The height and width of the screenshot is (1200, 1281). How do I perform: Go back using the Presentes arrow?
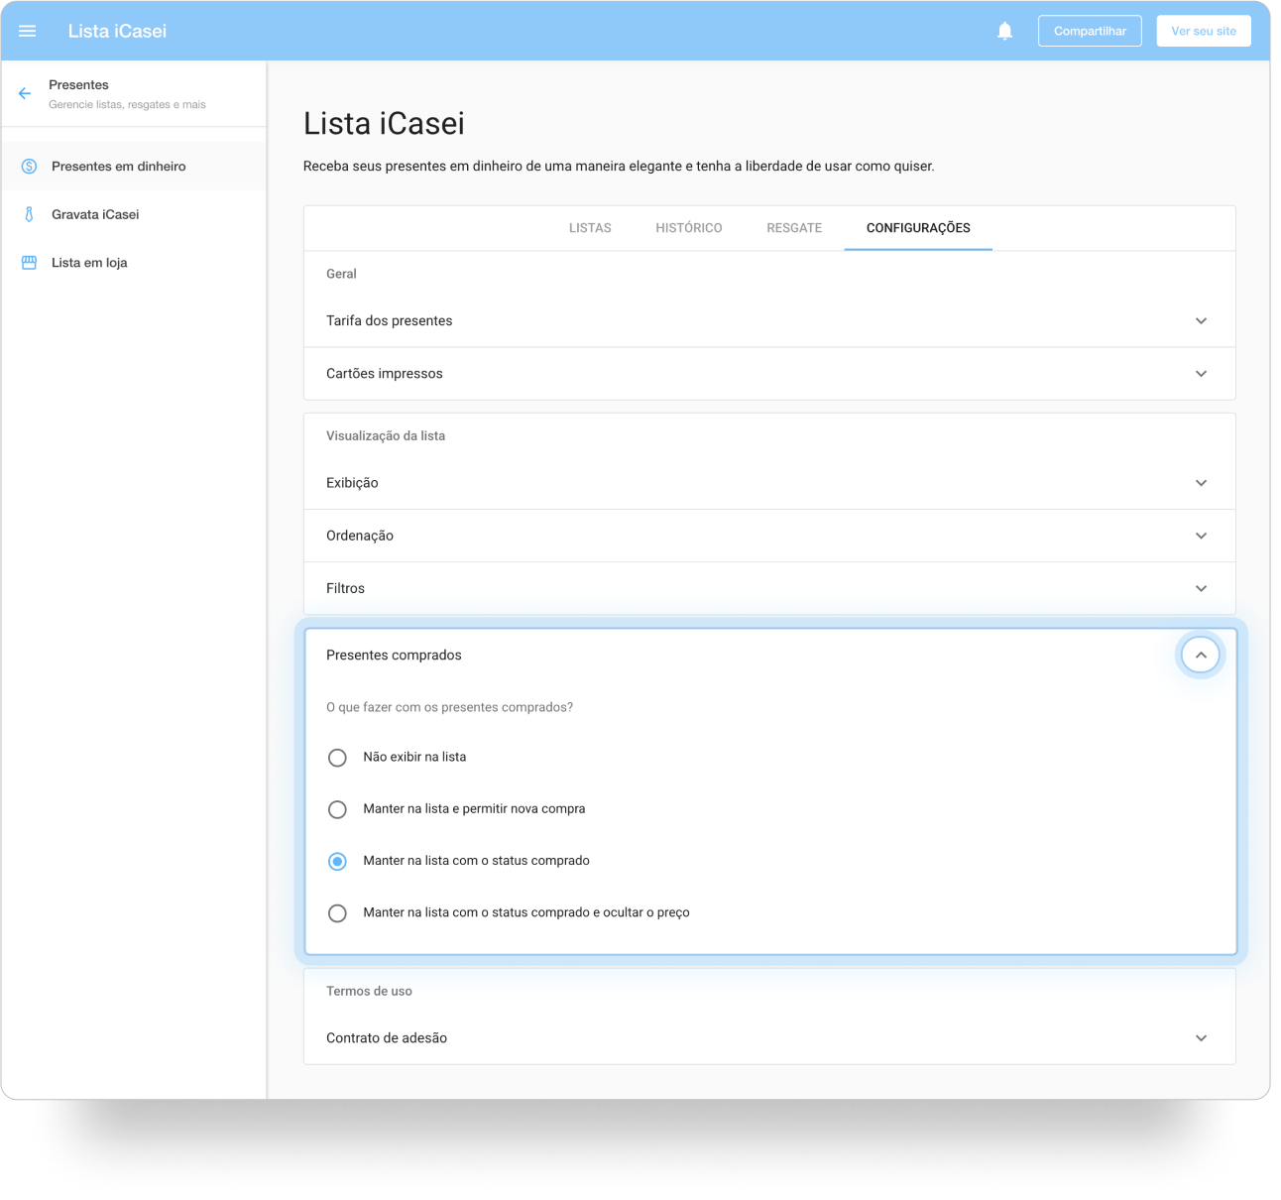coord(25,93)
